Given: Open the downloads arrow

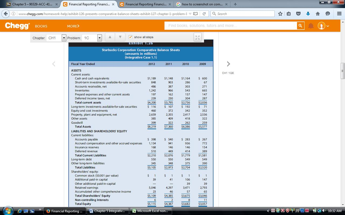Looking at the screenshot, I should click(308, 14).
